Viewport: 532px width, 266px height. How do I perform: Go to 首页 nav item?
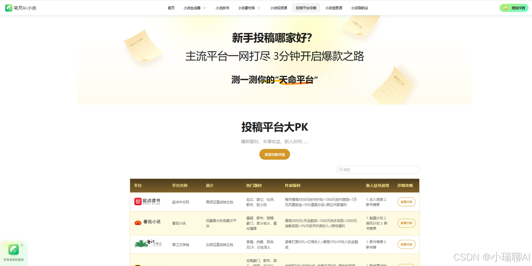click(171, 8)
